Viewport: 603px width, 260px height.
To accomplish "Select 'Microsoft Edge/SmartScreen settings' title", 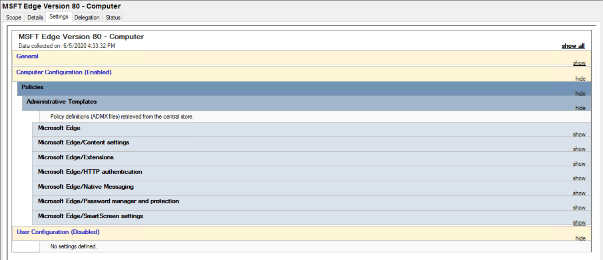I will click(x=91, y=216).
